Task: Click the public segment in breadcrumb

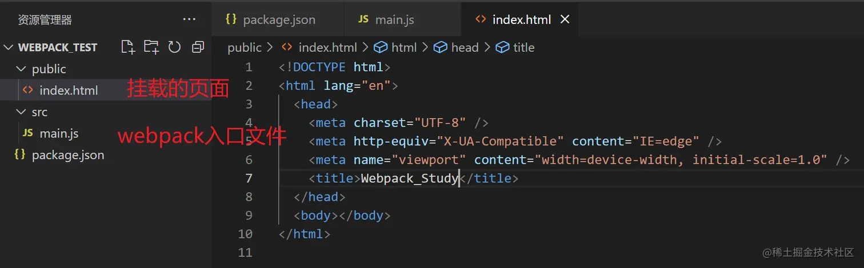Action: 244,47
